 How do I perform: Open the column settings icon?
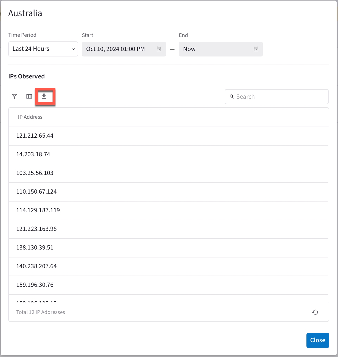(29, 97)
